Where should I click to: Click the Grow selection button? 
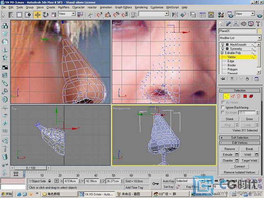(249, 119)
